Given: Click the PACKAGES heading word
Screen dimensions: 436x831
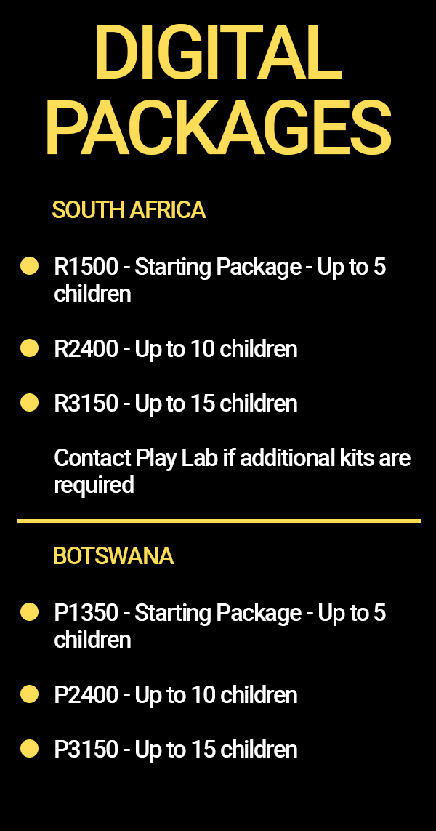Looking at the screenshot, I should (218, 129).
